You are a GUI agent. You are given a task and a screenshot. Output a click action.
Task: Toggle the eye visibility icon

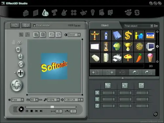click(x=19, y=42)
